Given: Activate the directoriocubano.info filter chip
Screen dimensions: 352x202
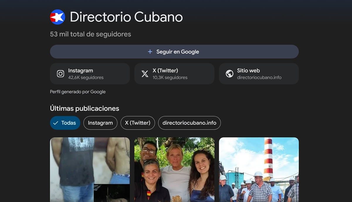Looking at the screenshot, I should pos(189,123).
